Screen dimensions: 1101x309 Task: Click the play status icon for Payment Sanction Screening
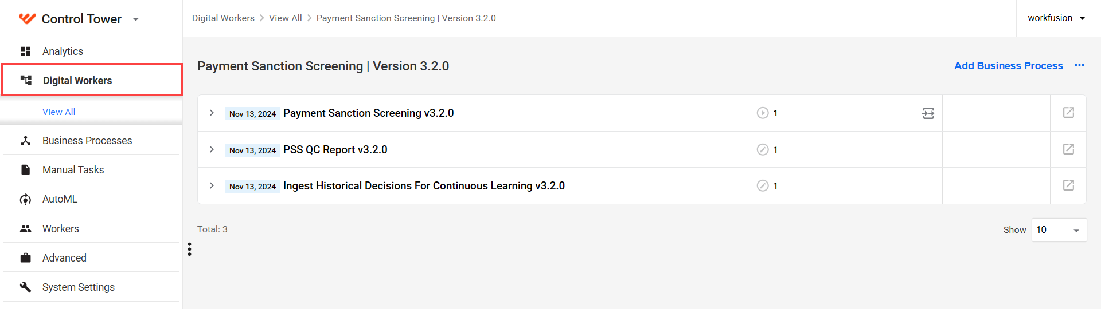click(763, 113)
